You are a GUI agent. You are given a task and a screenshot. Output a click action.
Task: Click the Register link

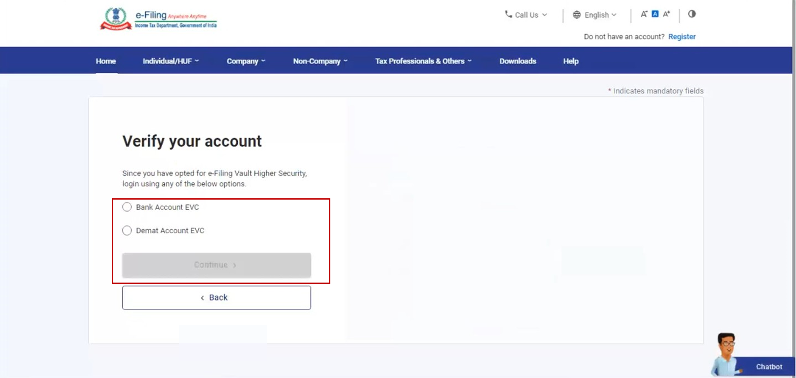[682, 37]
